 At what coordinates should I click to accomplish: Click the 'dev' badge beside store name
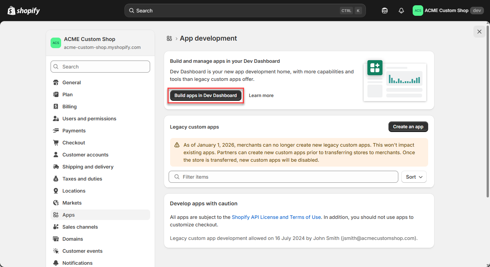477,11
